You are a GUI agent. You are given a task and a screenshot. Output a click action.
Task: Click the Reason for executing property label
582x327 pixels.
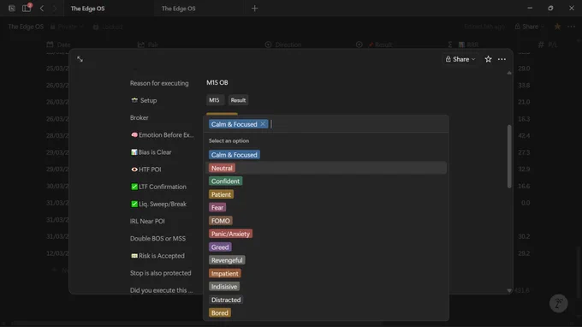tap(159, 83)
